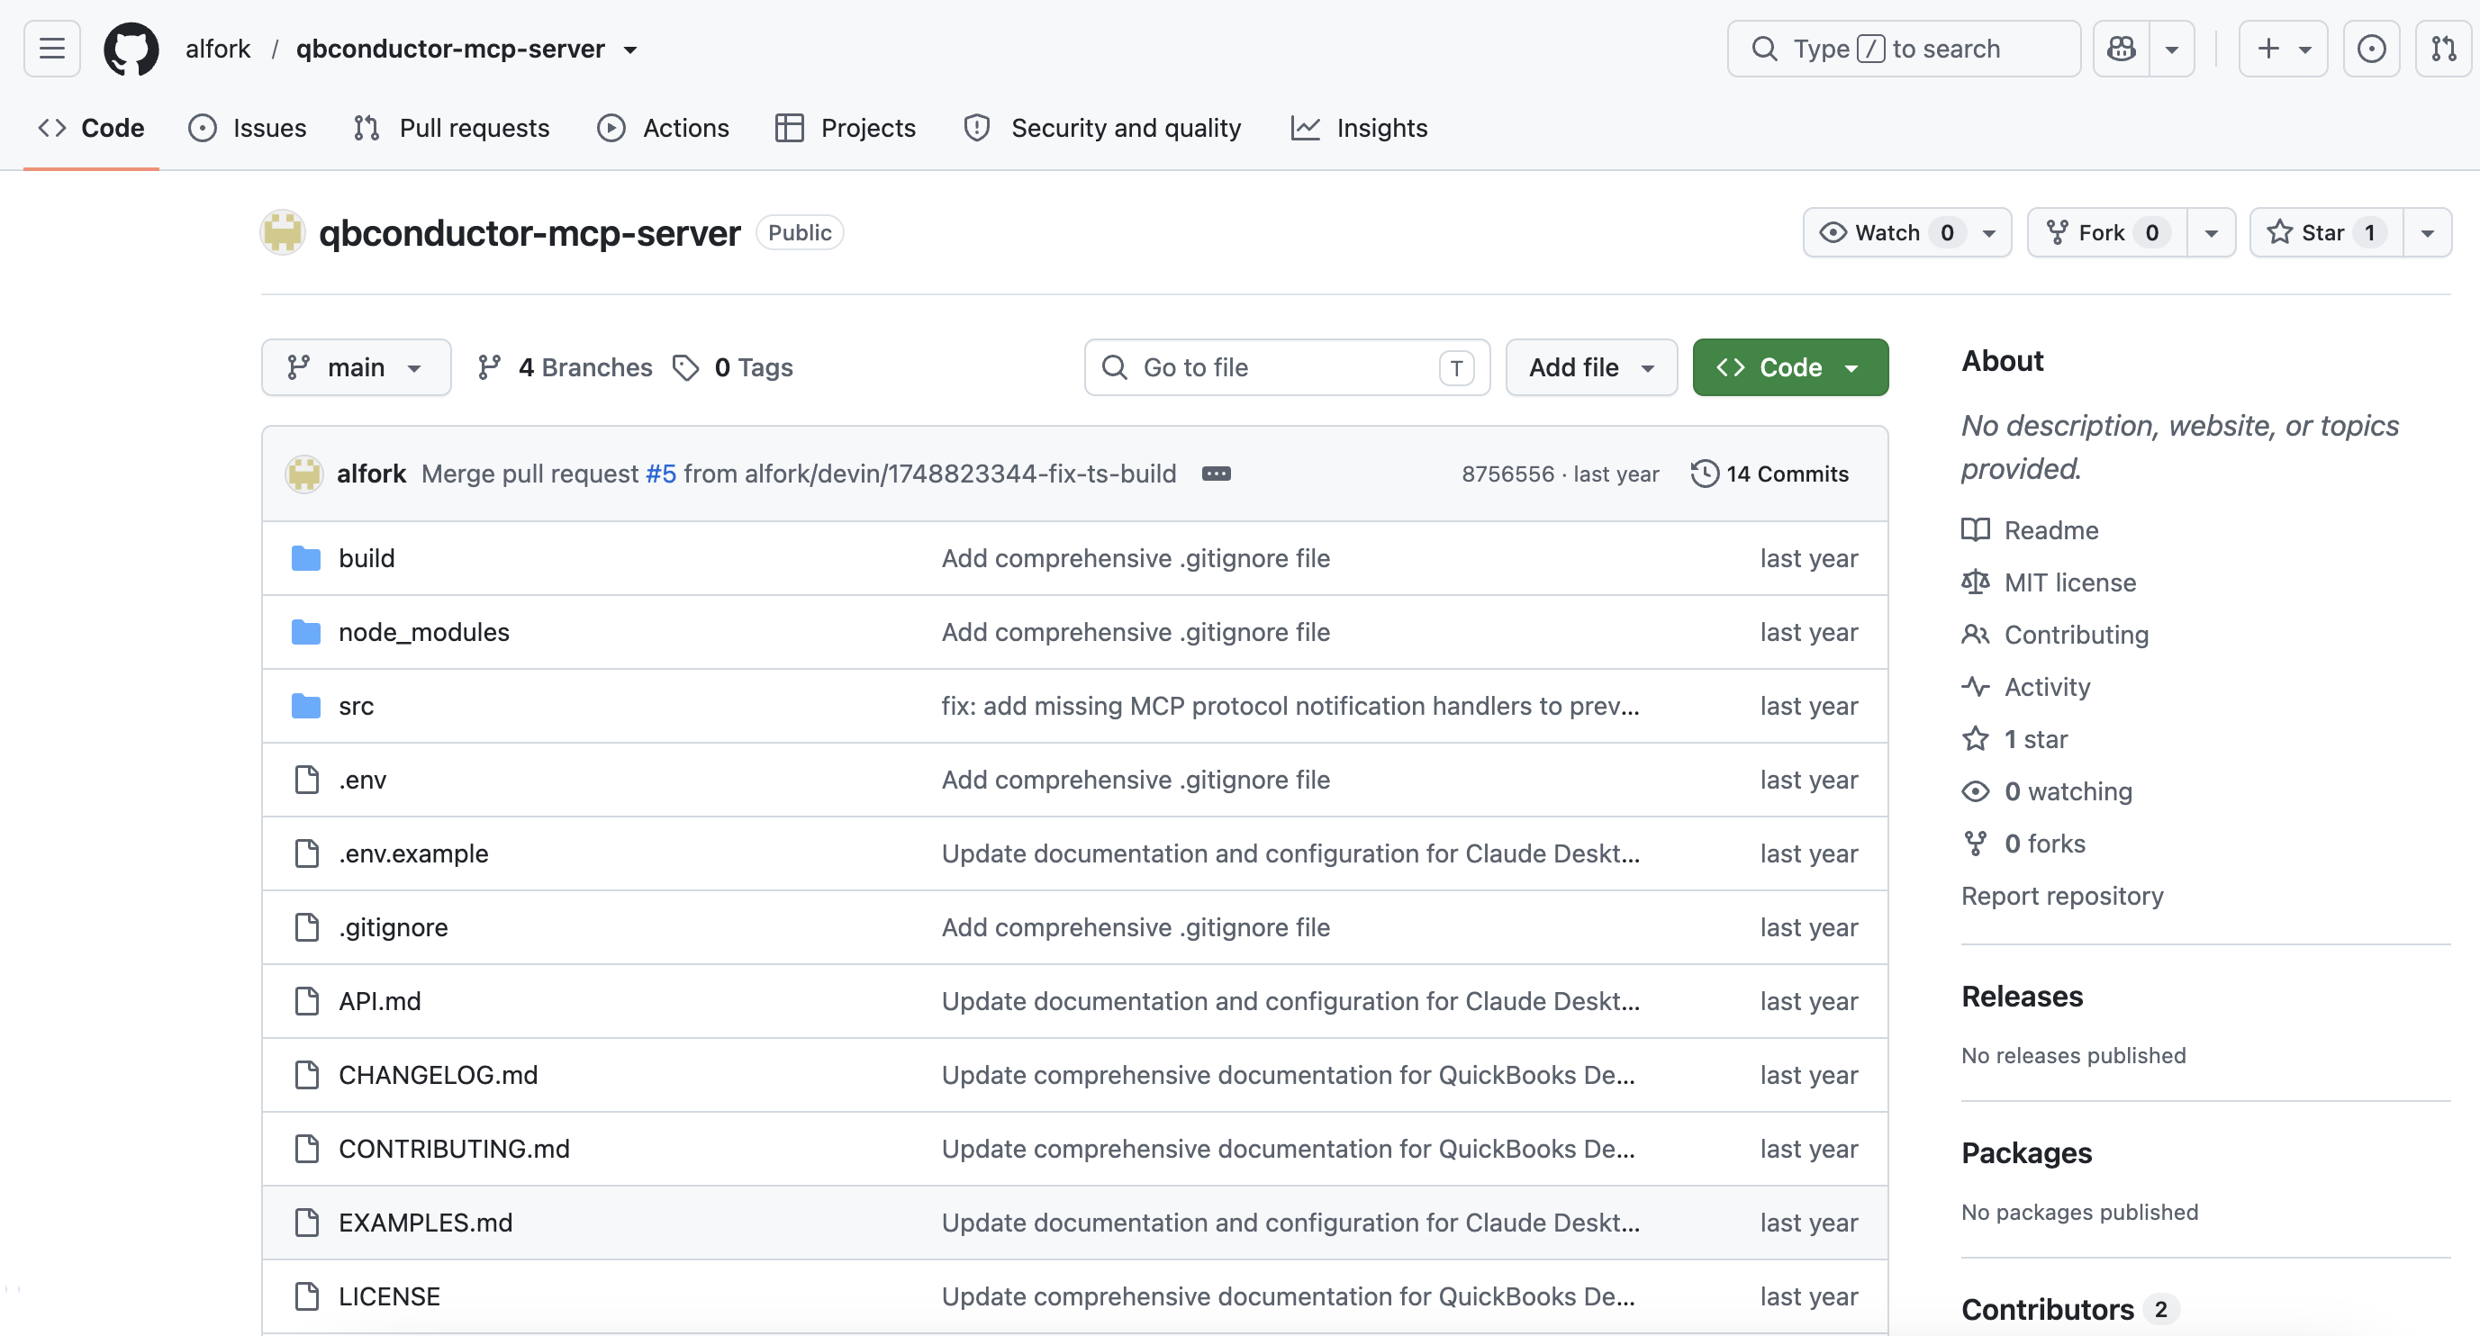Switch to the Insights tab
Image resolution: width=2480 pixels, height=1336 pixels.
pyautogui.click(x=1360, y=128)
